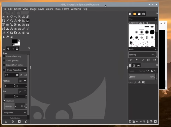The width and height of the screenshot is (171, 127).
Task: Reset crop tool options to defaults
Action: click(26, 122)
